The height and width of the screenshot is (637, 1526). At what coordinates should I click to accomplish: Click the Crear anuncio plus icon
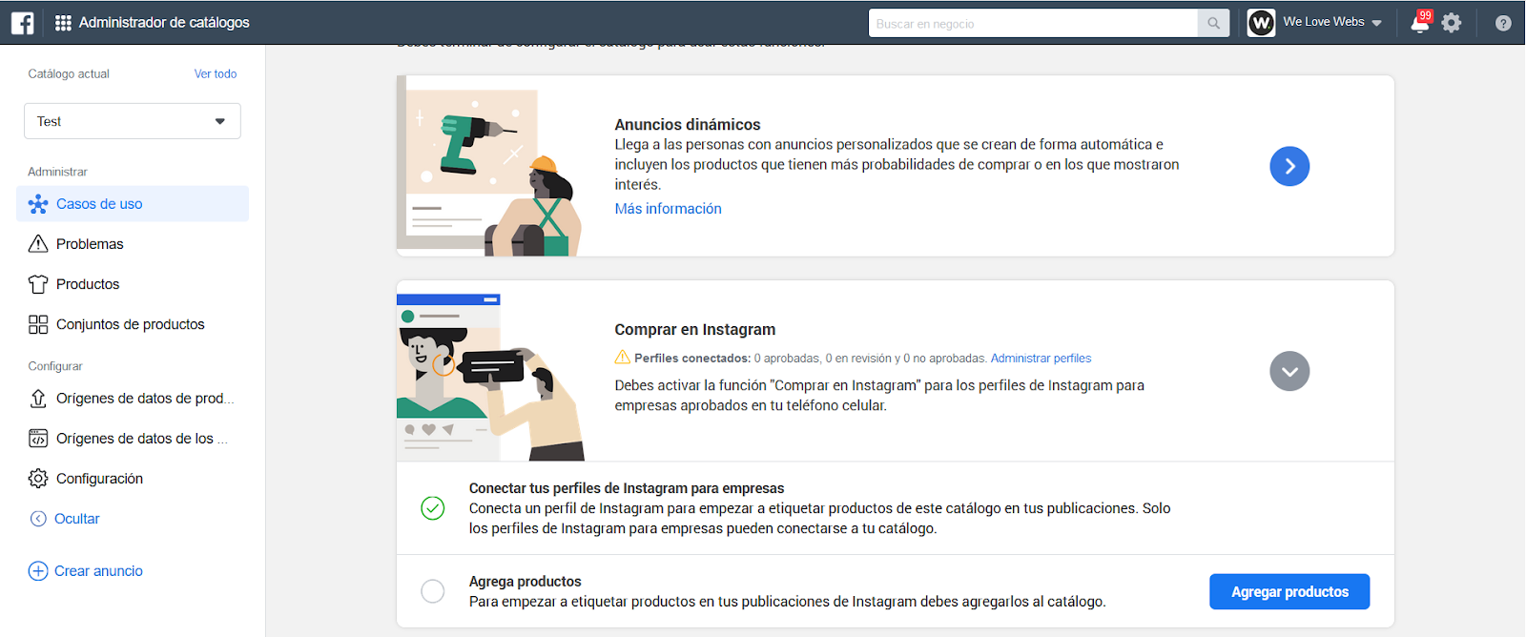[38, 571]
